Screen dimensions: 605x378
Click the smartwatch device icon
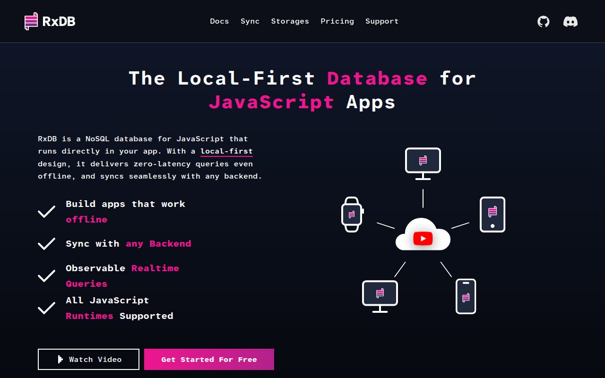pos(352,215)
